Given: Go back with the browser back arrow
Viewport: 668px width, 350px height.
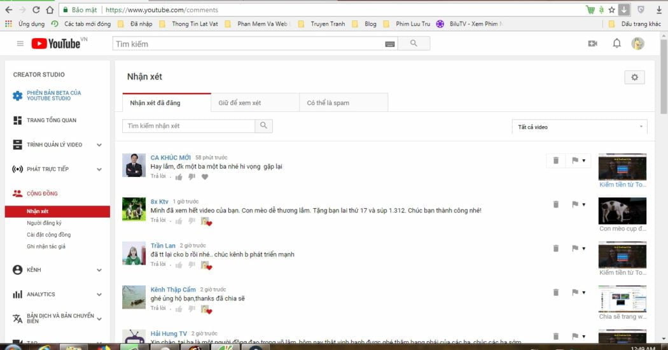Looking at the screenshot, I should click(8, 10).
